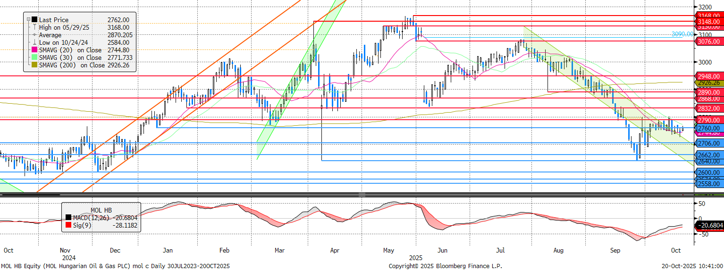
Task: Click the green SMAVG (30) legend swatch
Action: click(x=34, y=57)
